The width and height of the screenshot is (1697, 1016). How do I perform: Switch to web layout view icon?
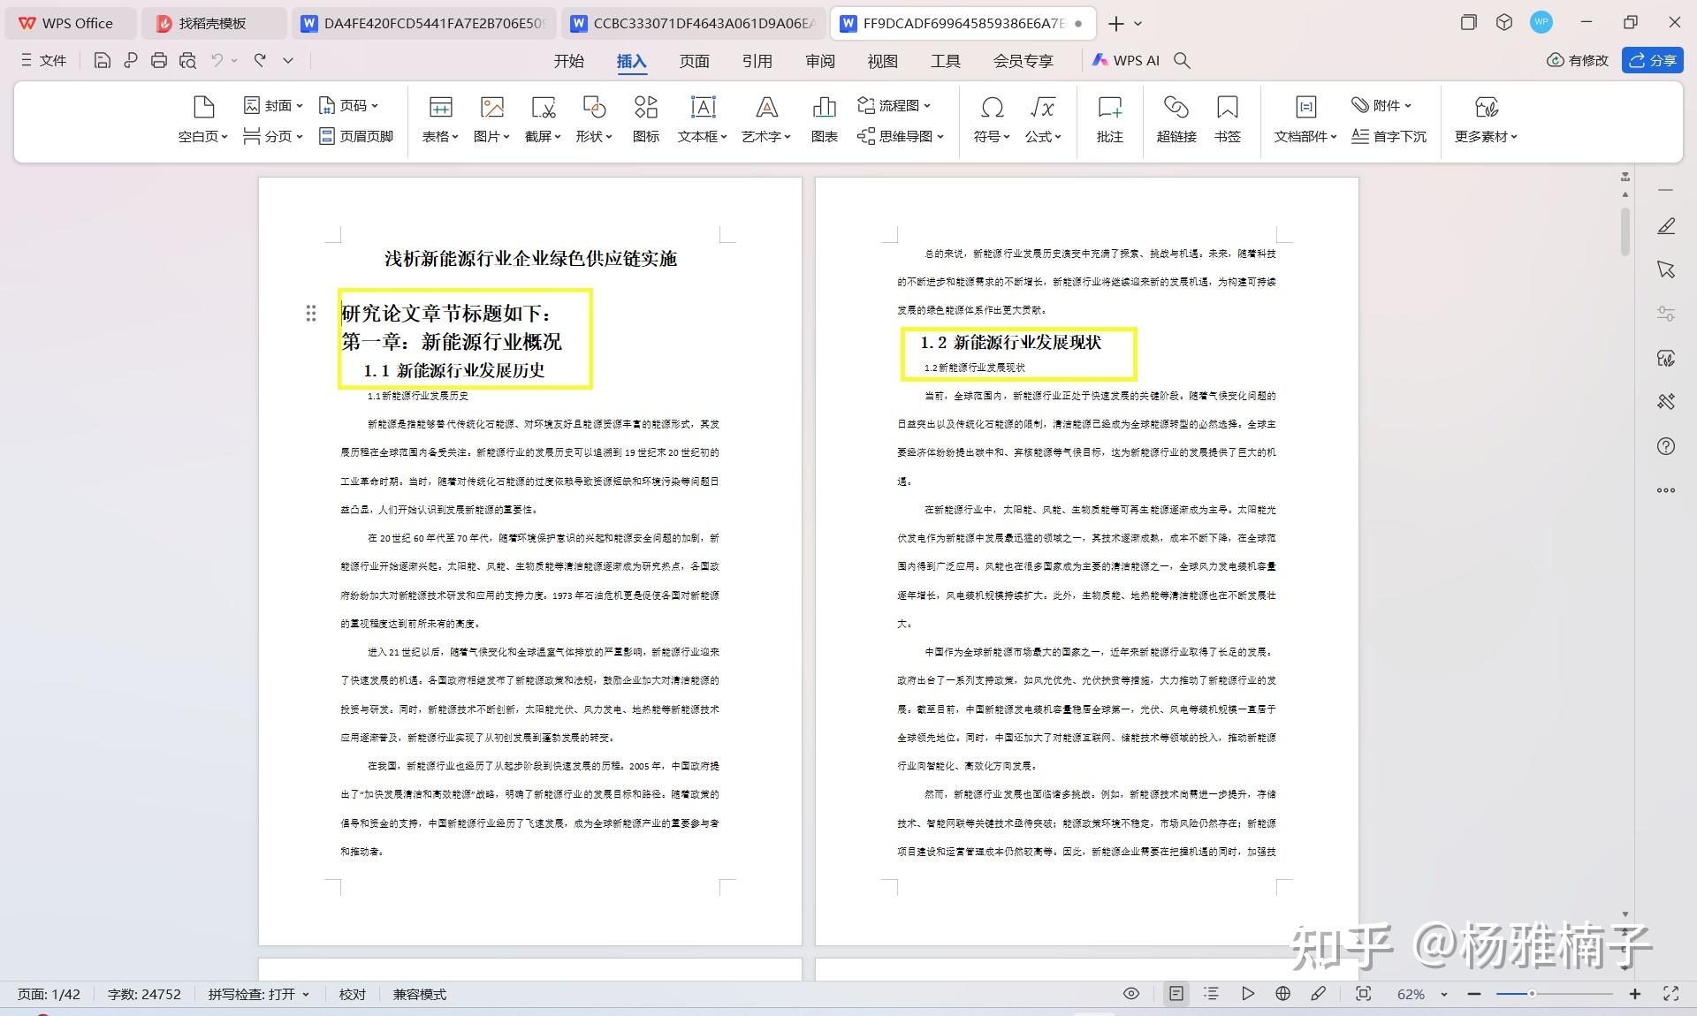pos(1282,994)
